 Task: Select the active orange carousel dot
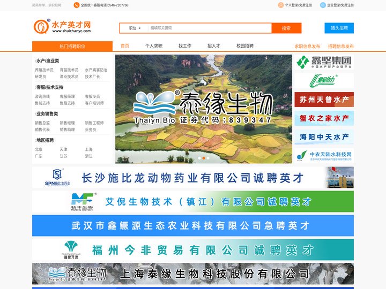point(204,158)
